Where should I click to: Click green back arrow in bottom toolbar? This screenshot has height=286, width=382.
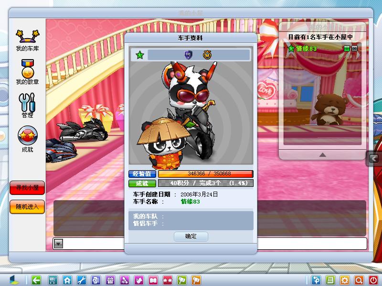(36, 280)
